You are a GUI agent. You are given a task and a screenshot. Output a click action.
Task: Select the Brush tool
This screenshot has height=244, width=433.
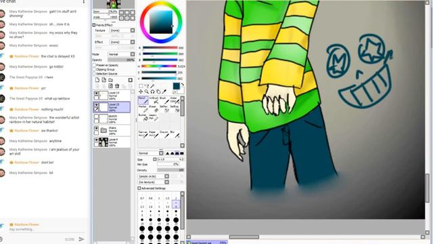tap(164, 100)
